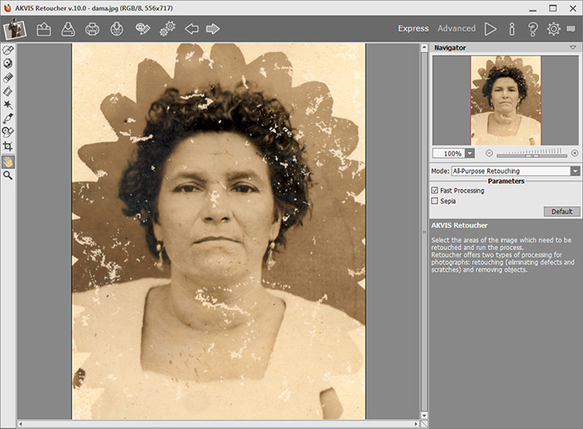Click the vertical scrollbar down arrow
The image size is (583, 429).
pyautogui.click(x=424, y=416)
